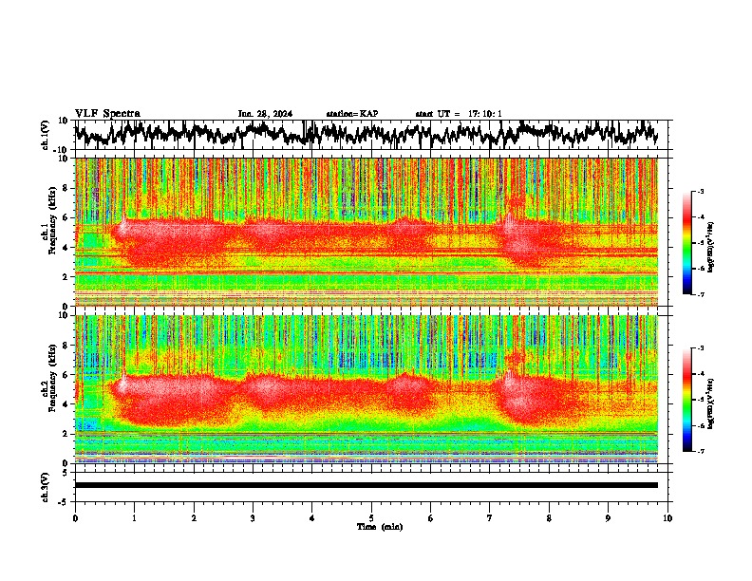Viewport: 752px width, 581px height.
Task: Click the time axis tick label "6"
Action: [x=431, y=518]
